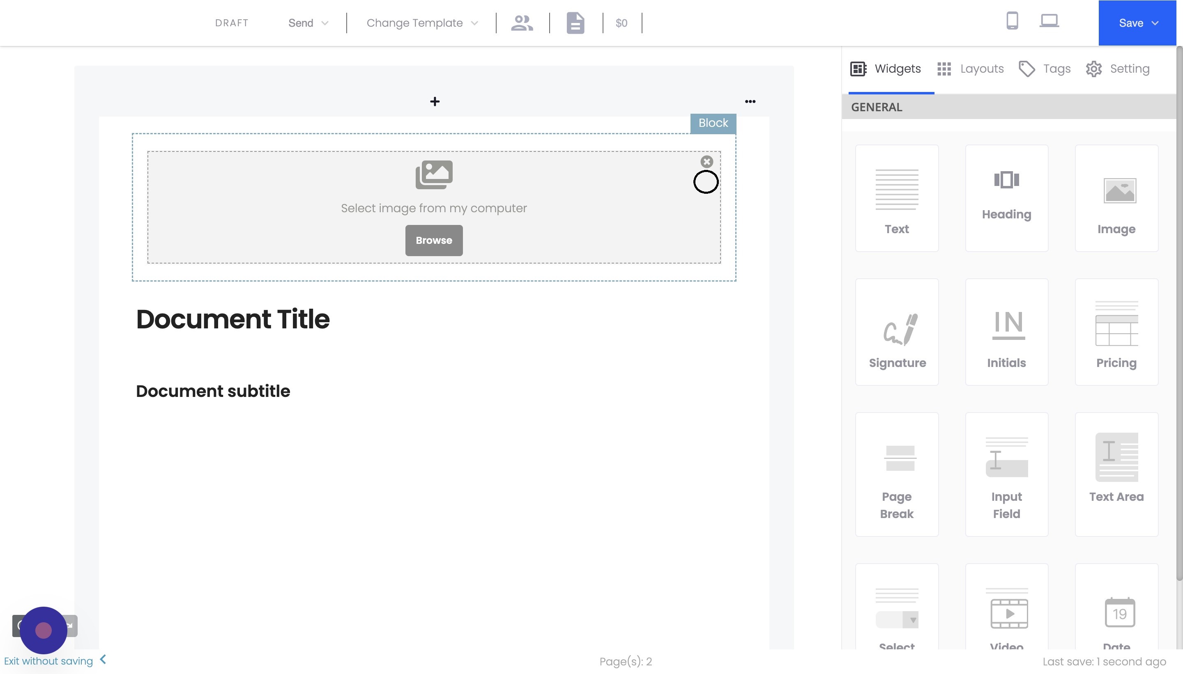This screenshot has width=1183, height=674.
Task: Expand the Change Template dropdown
Action: (421, 23)
